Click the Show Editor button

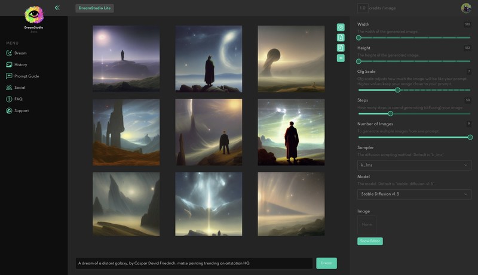(370, 241)
